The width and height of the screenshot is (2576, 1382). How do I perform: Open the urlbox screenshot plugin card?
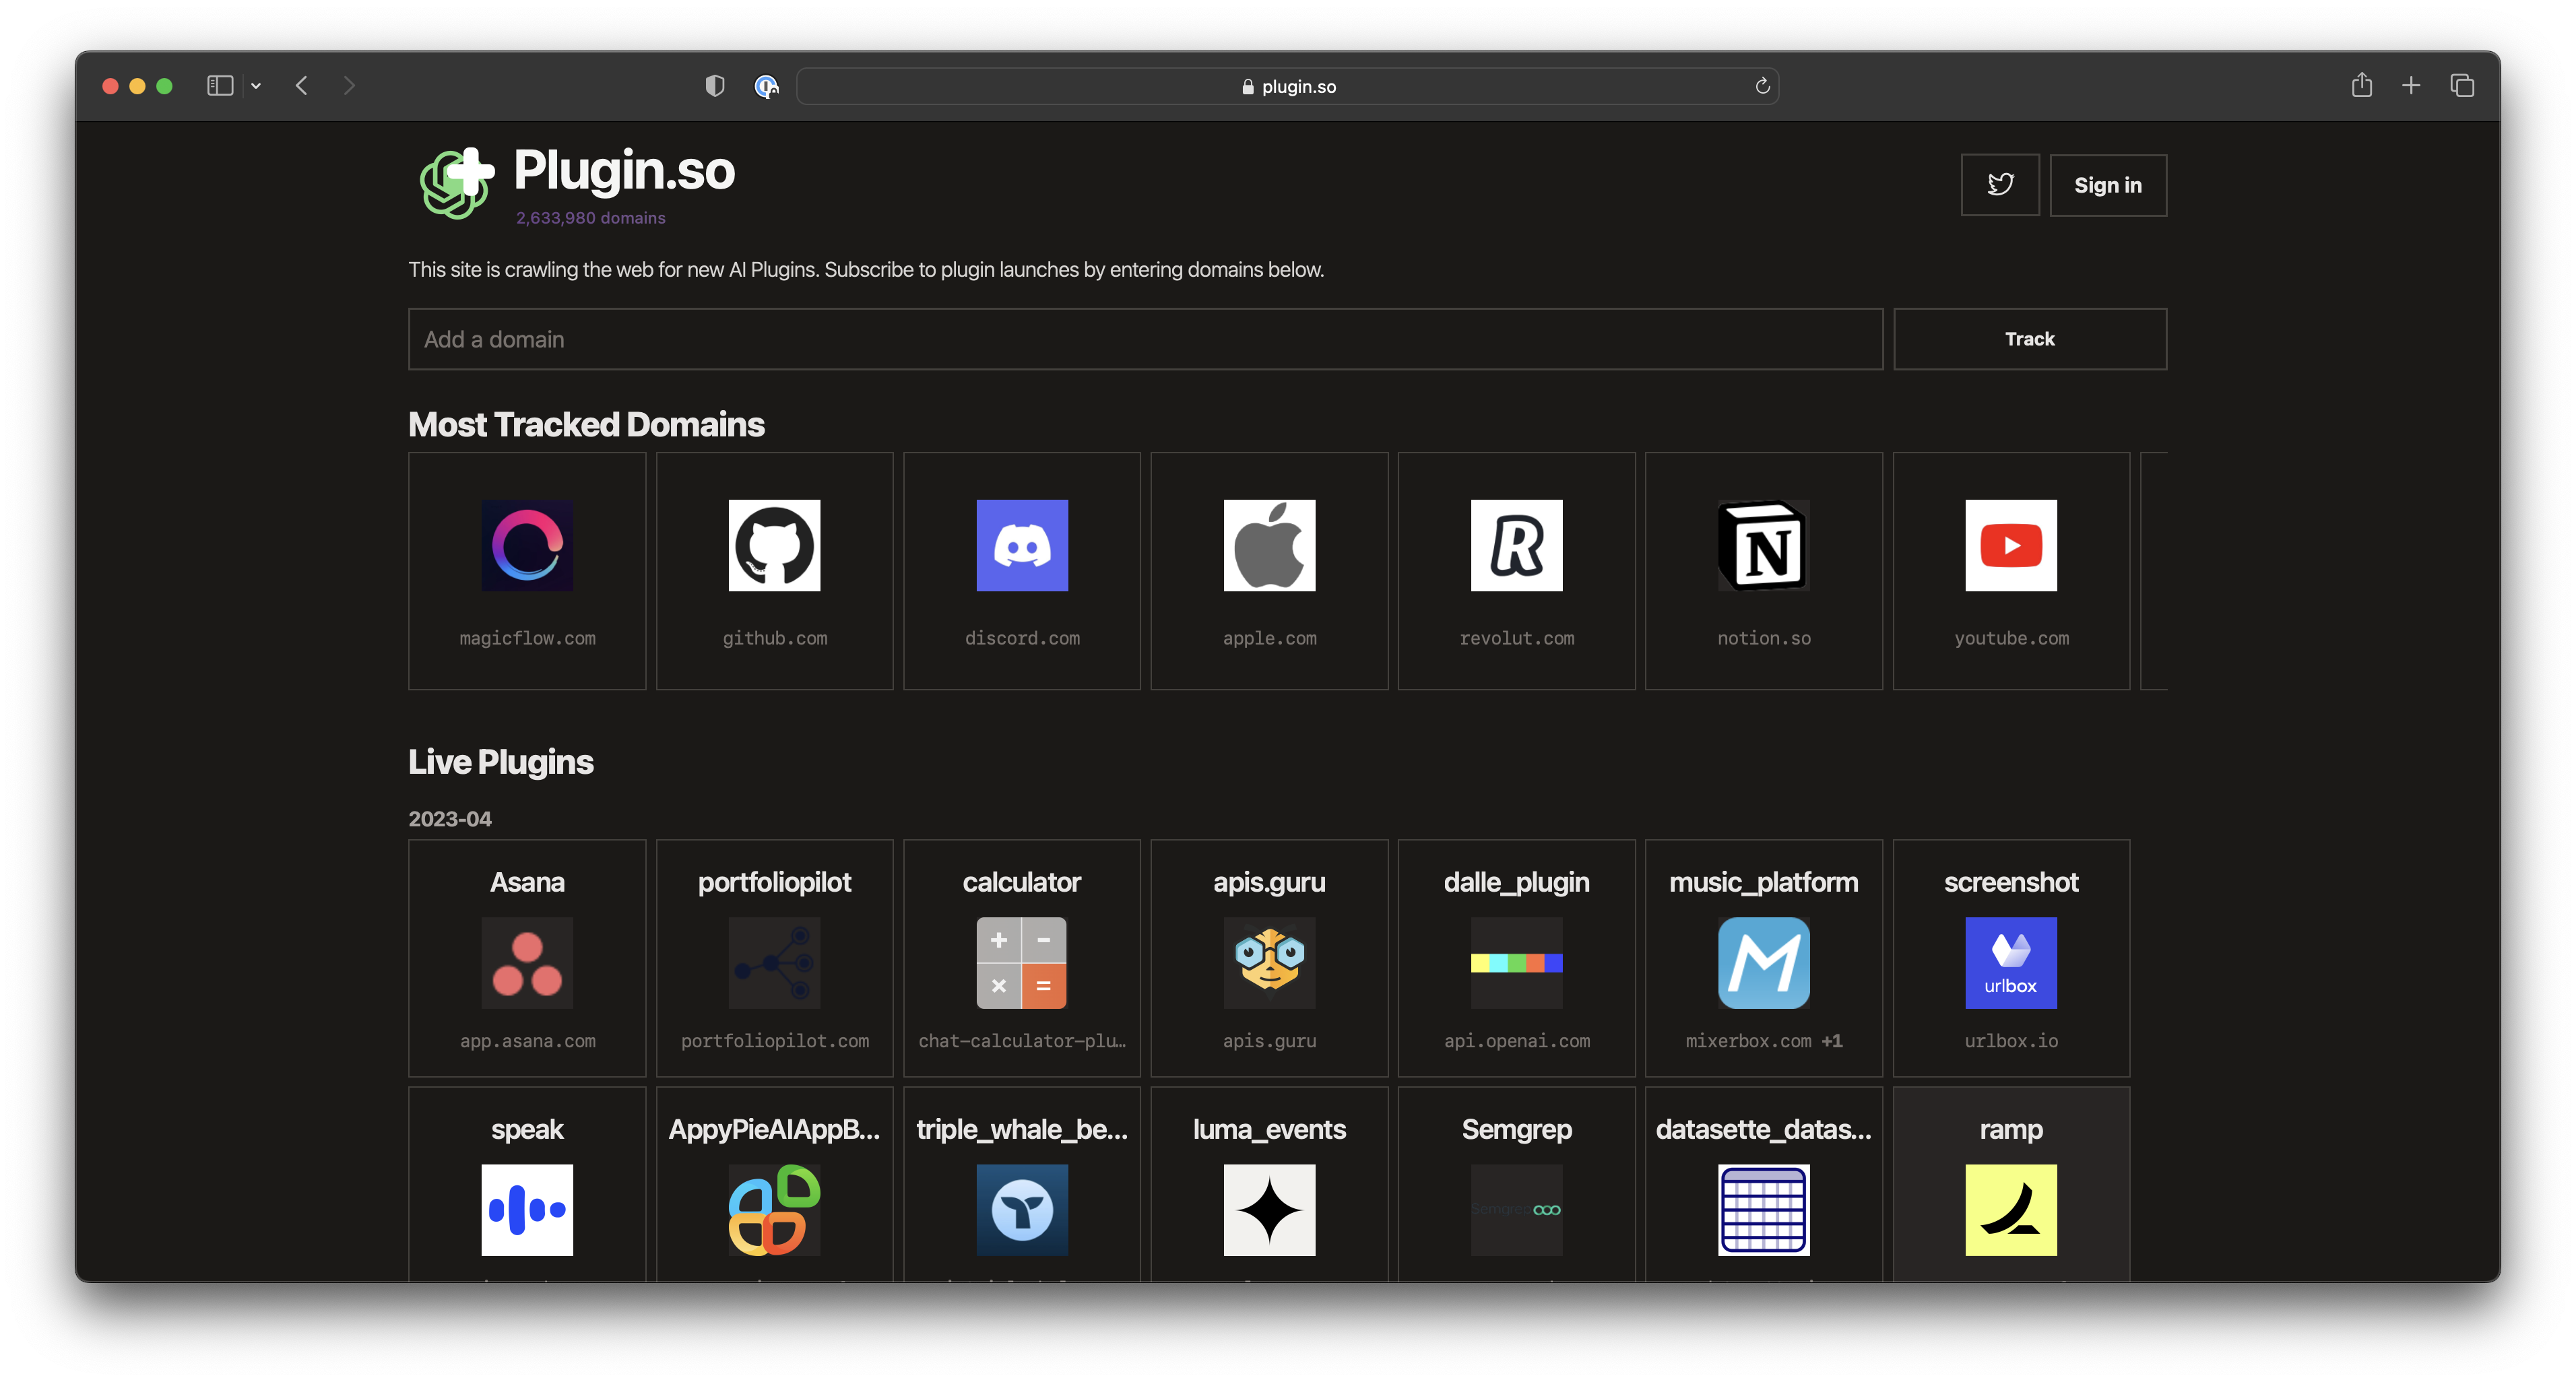[2010, 958]
